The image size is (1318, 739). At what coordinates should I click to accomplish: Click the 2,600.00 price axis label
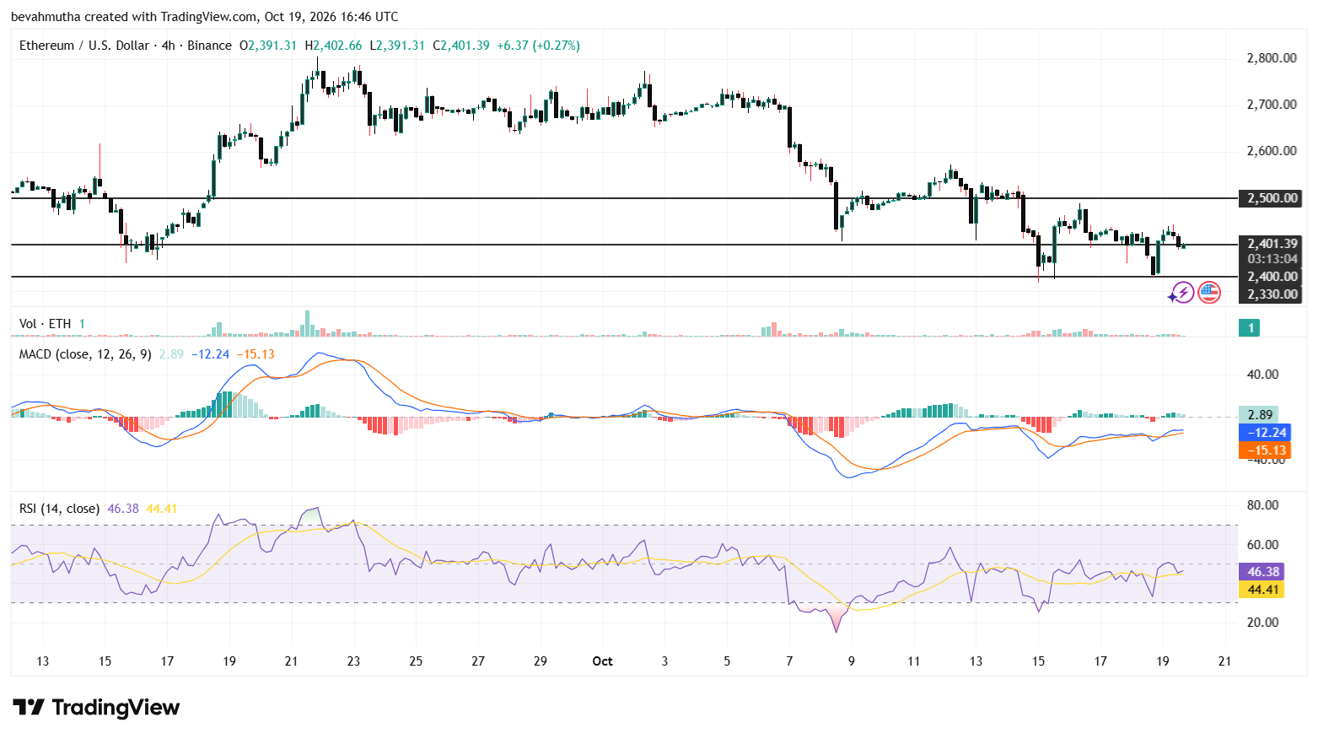click(x=1272, y=151)
